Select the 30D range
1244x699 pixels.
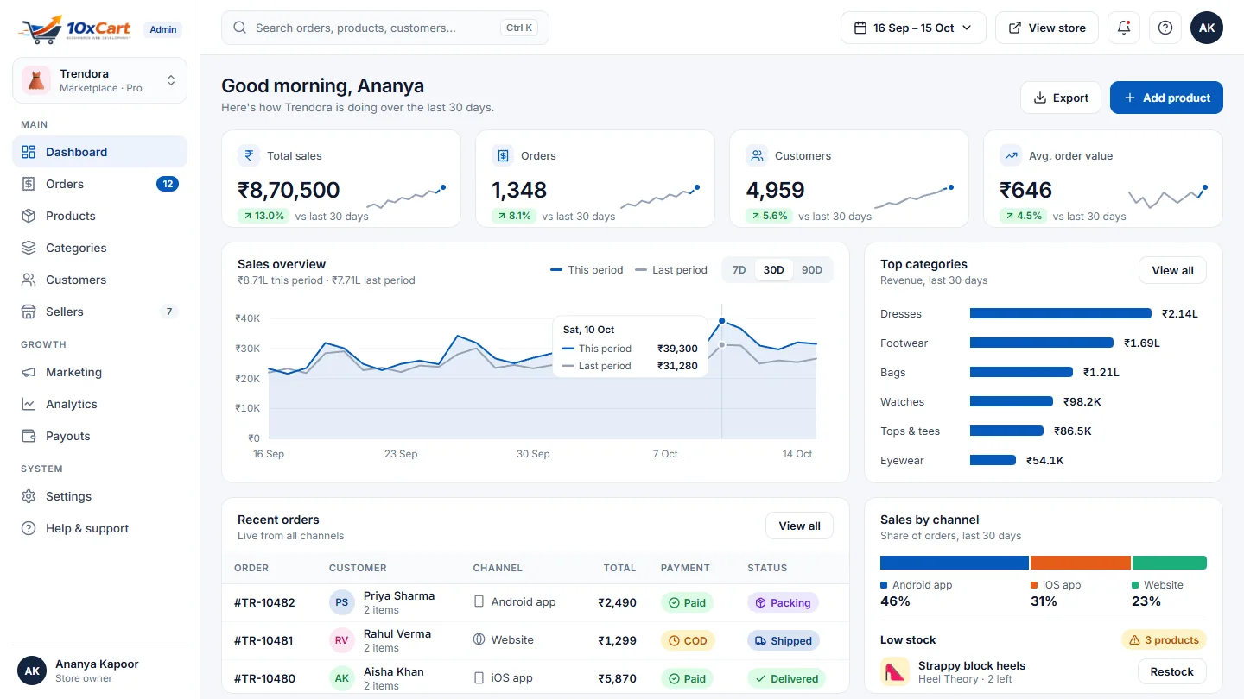[774, 269]
